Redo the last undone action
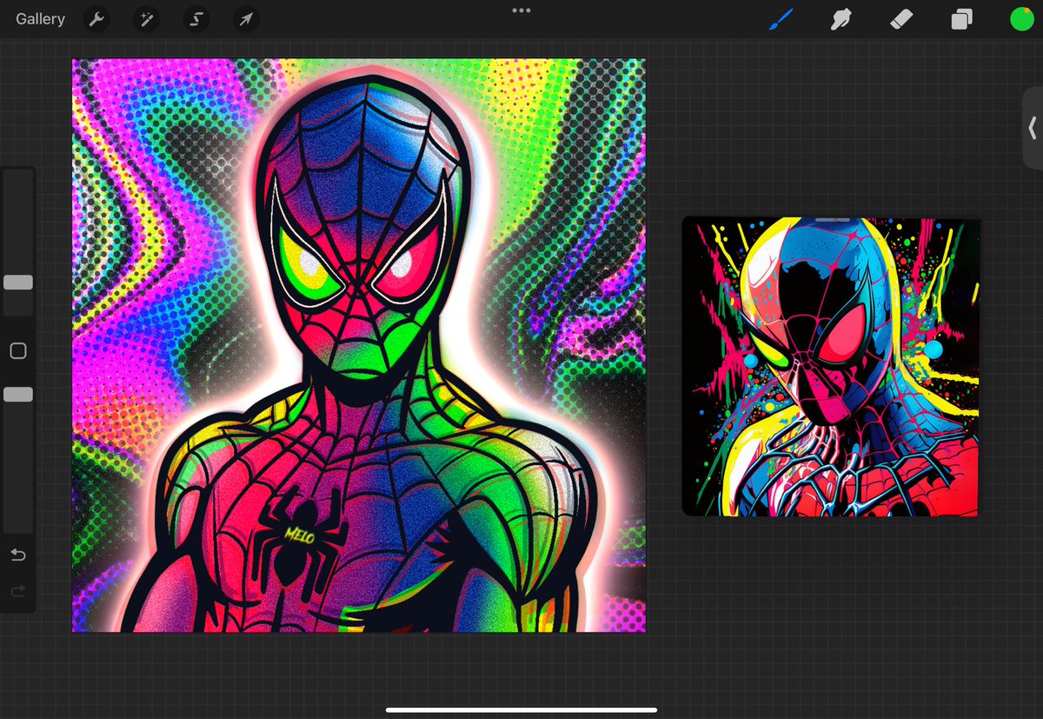Screen dimensions: 1043x719 17,591
